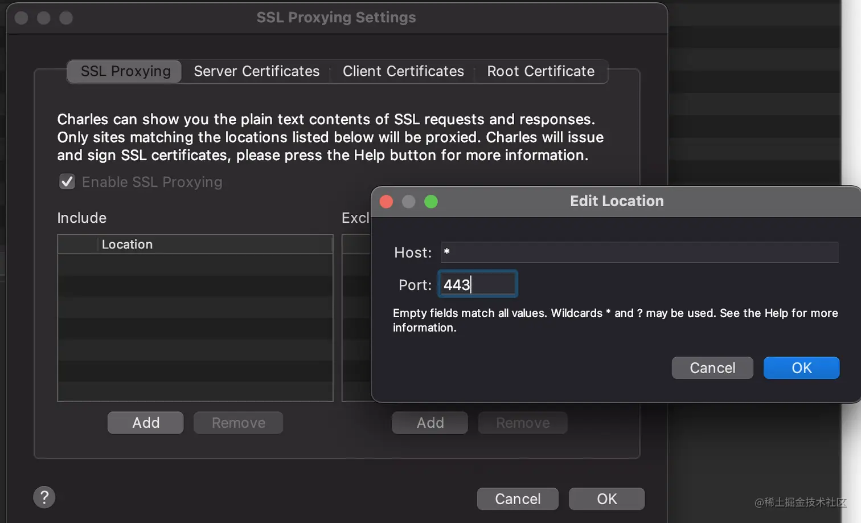Toggle the Enable SSL Proxying checkbox
Screen dimensions: 861x523
[x=67, y=182]
